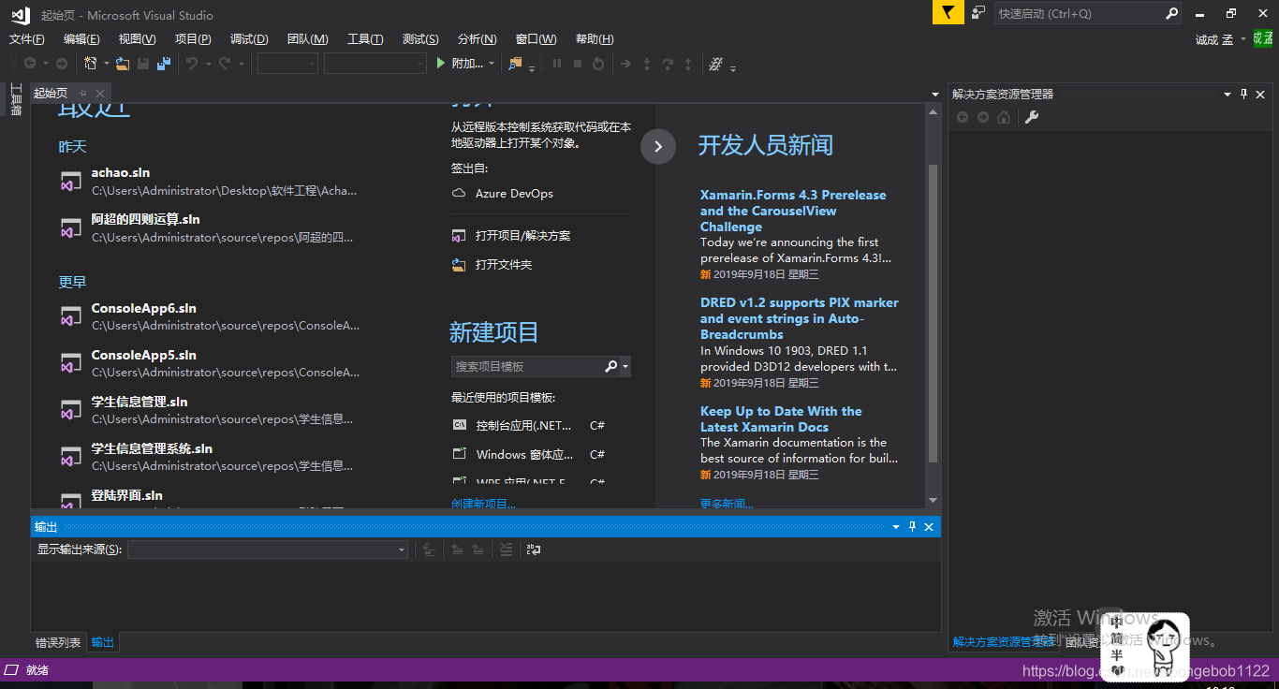The width and height of the screenshot is (1279, 689).
Task: Click the Redo toolbar icon
Action: coord(225,64)
